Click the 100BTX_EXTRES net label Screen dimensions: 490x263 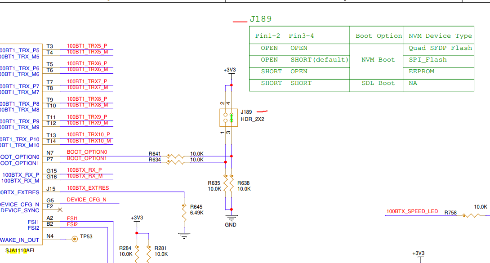(88, 188)
